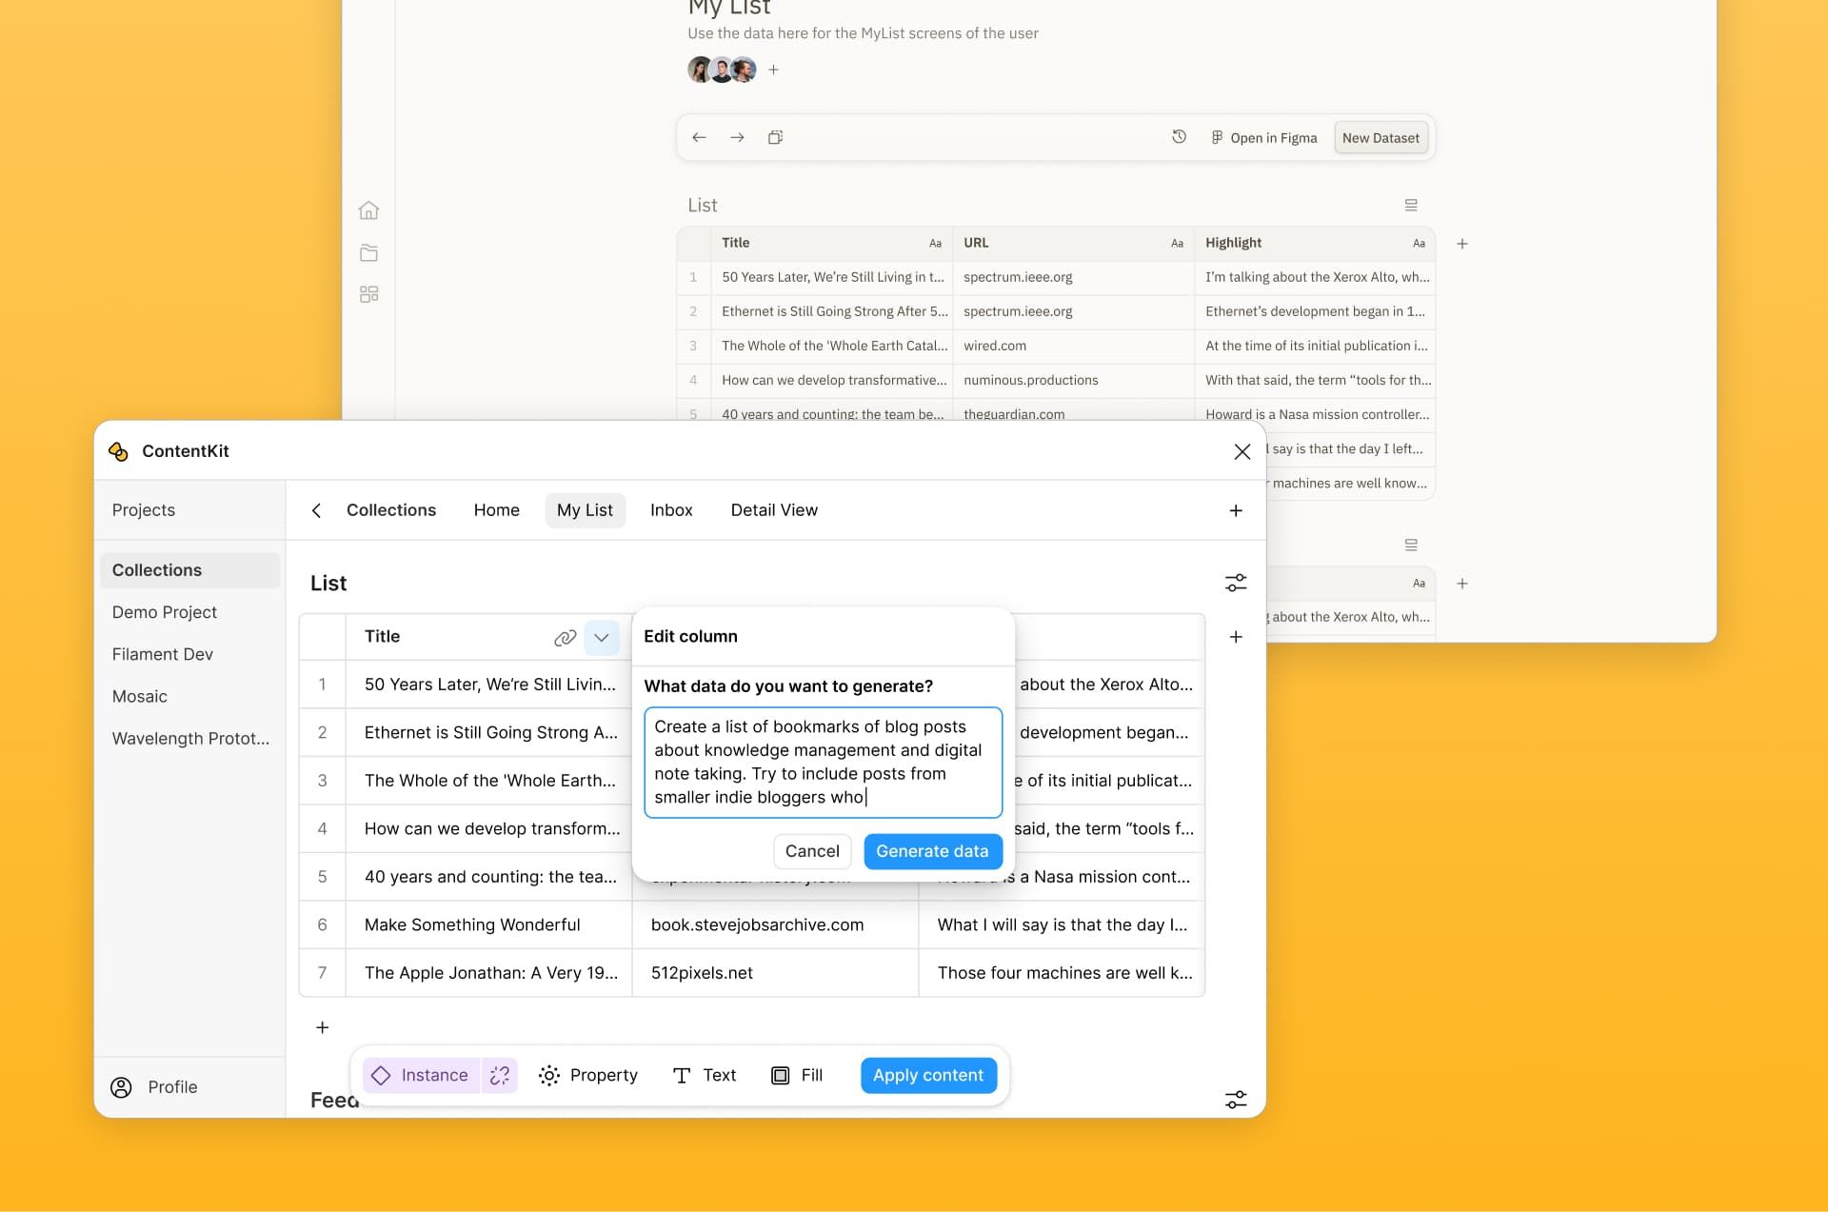The image size is (1828, 1212).
Task: Open the Aa type selector on the Highlight column
Action: [x=1418, y=243]
